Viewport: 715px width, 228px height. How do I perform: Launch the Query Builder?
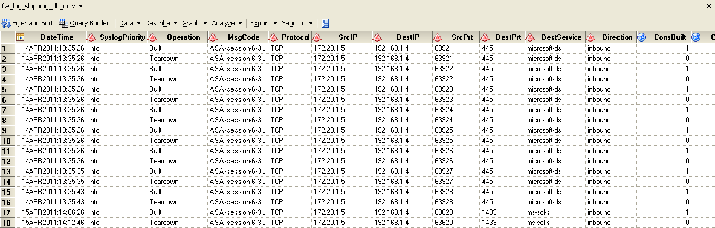[84, 23]
